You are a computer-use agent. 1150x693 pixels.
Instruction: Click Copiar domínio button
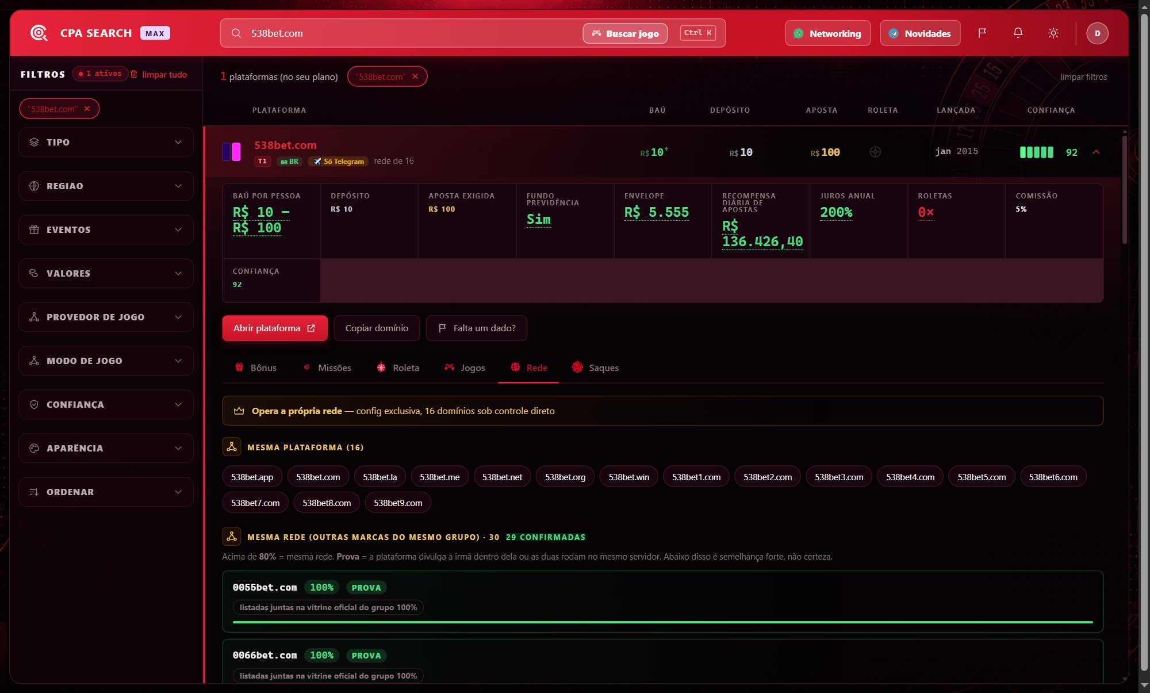point(377,328)
